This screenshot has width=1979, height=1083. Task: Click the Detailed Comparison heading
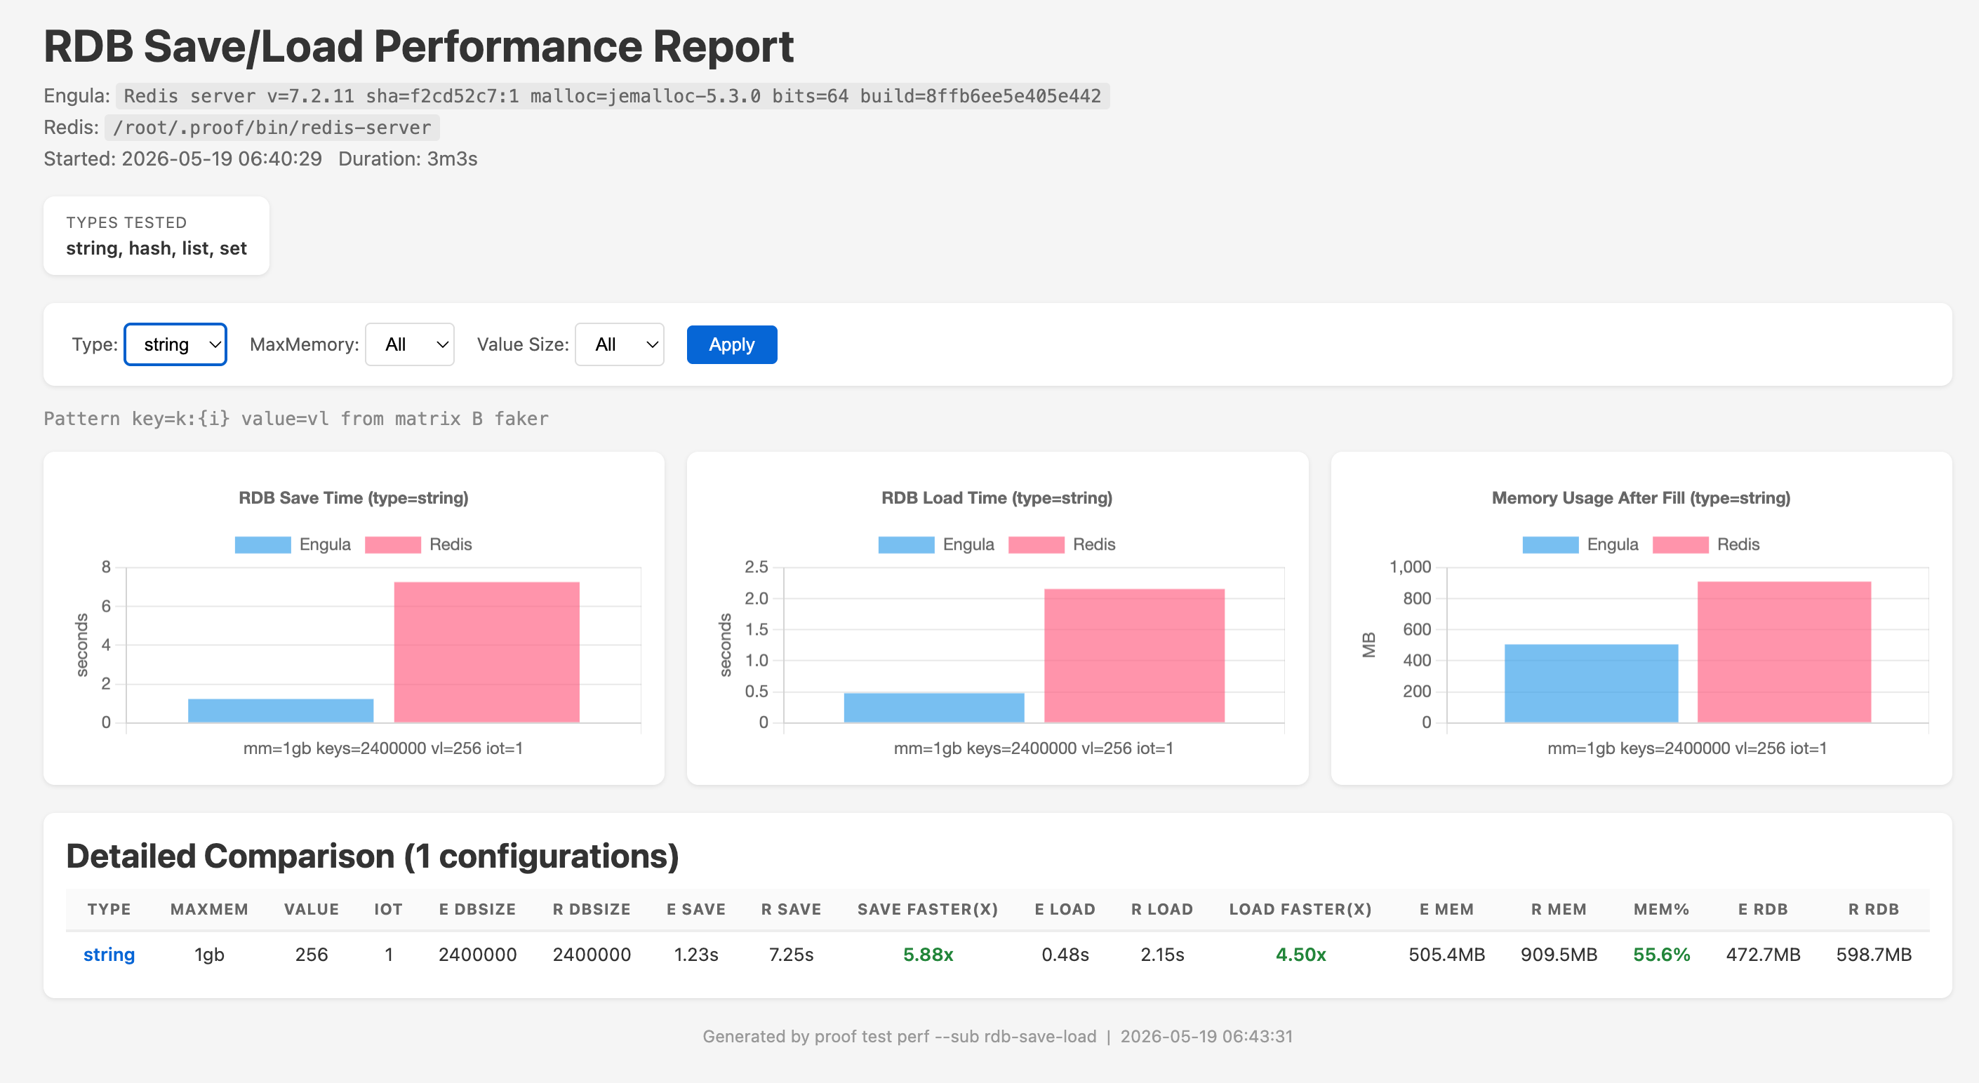click(373, 856)
